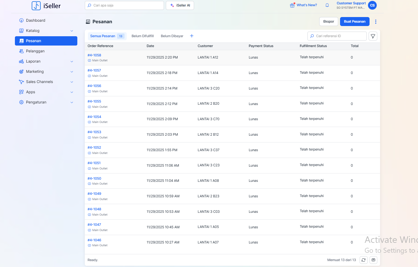The height and width of the screenshot is (267, 418).
Task: Switch to Belum Difulfill tab
Action: [143, 36]
